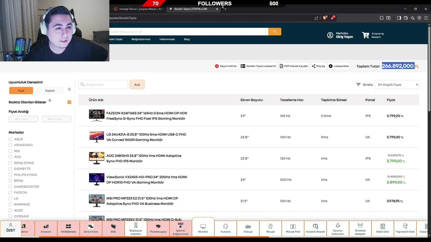Open the shopping cart icon
Screen dimensions: 431x242
click(366, 35)
